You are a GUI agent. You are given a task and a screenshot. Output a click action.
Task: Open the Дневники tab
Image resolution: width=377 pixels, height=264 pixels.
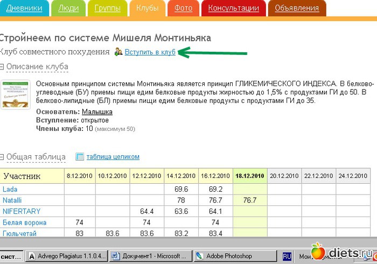coord(24,8)
